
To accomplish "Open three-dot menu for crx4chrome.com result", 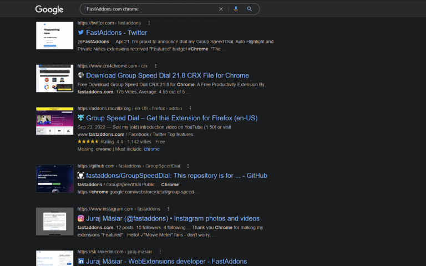I will pos(156,66).
